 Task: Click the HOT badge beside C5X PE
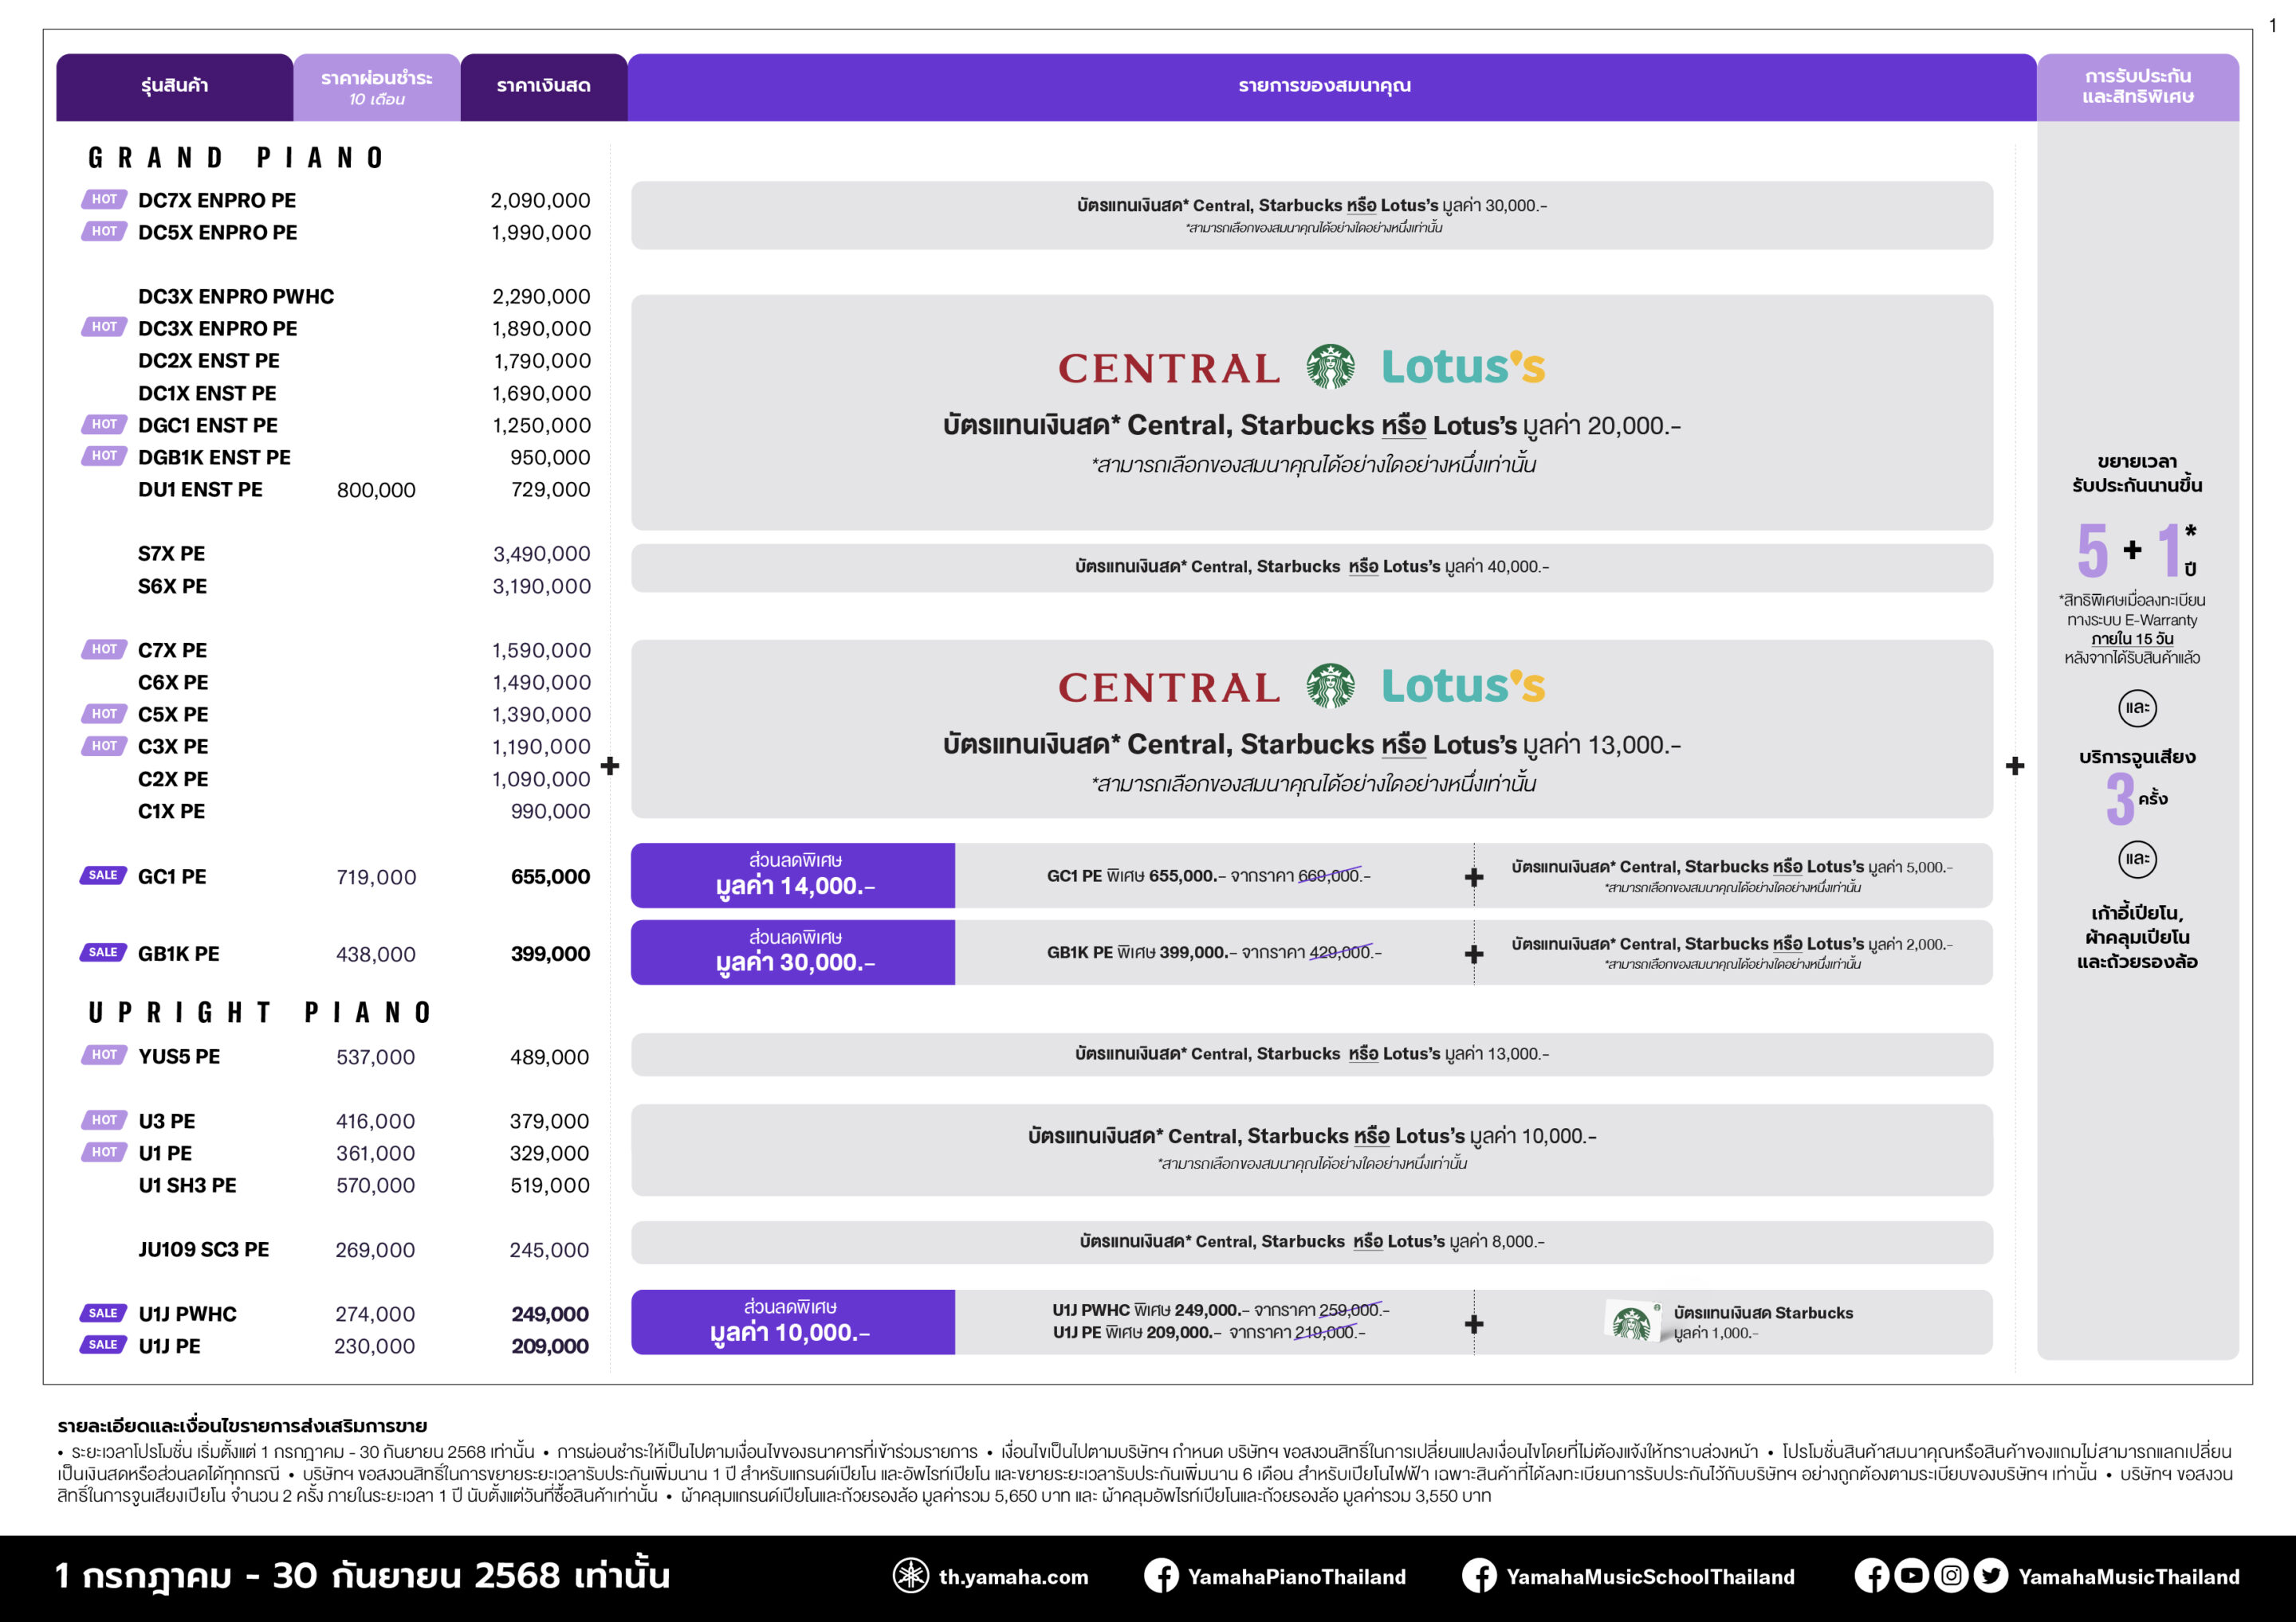coord(104,714)
